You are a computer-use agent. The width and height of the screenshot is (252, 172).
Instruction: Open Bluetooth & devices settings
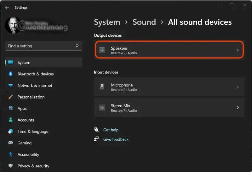(x=43, y=74)
